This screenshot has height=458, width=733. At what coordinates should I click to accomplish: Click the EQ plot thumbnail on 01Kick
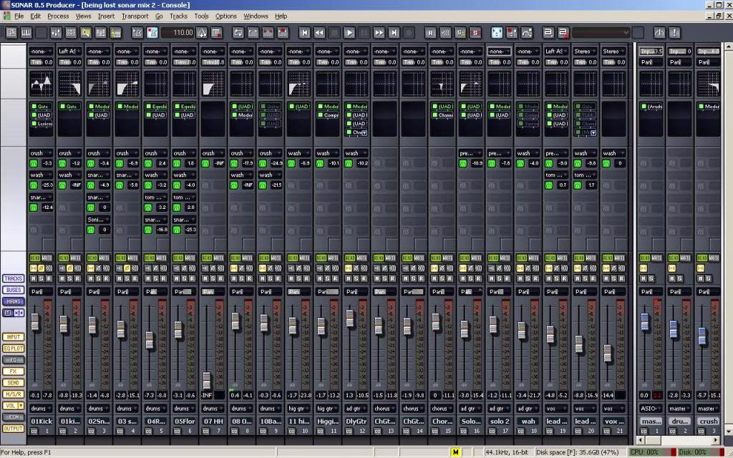[x=41, y=84]
